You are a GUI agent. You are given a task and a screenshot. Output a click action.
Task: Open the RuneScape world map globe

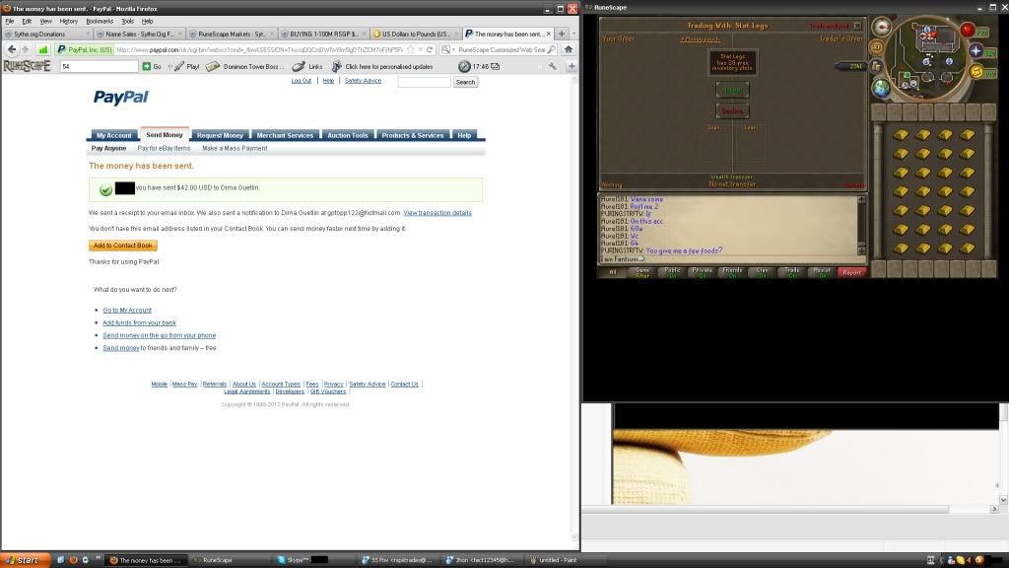click(882, 88)
